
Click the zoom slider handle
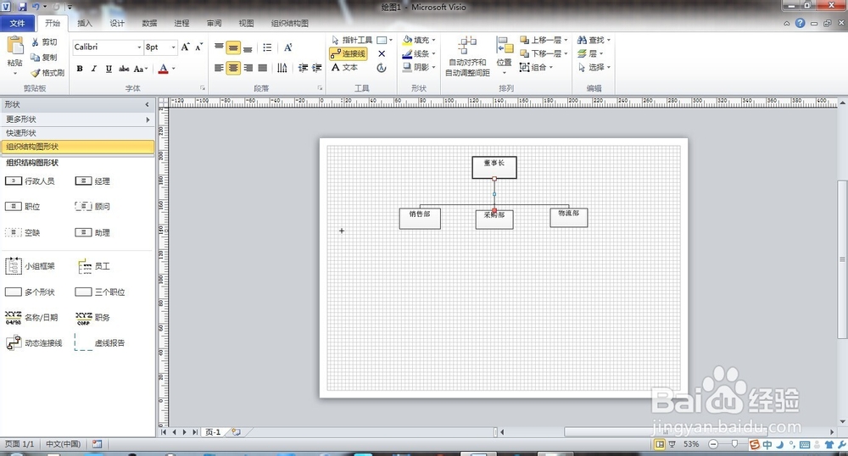(x=734, y=444)
